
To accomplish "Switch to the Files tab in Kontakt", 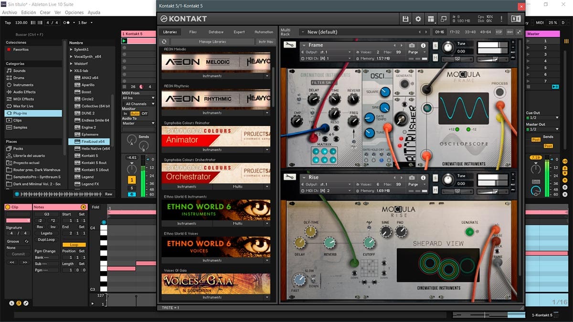I will click(193, 32).
